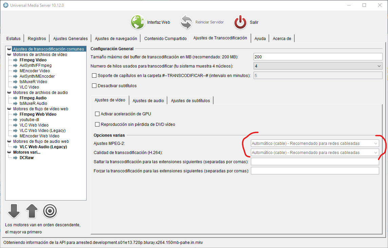388x248 pixels.
Task: Toggle Desactivar subtítulos checkbox
Action: [94, 85]
